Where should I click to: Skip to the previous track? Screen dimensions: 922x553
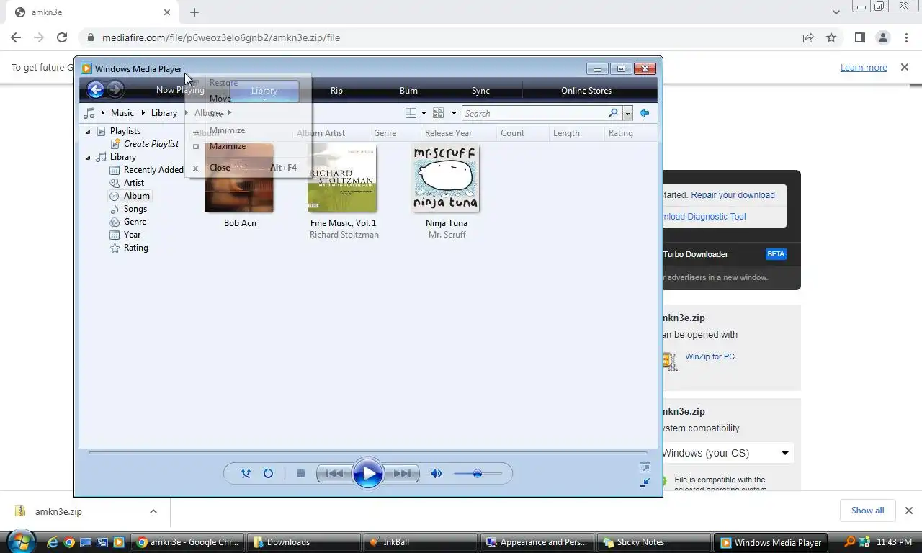click(x=334, y=473)
